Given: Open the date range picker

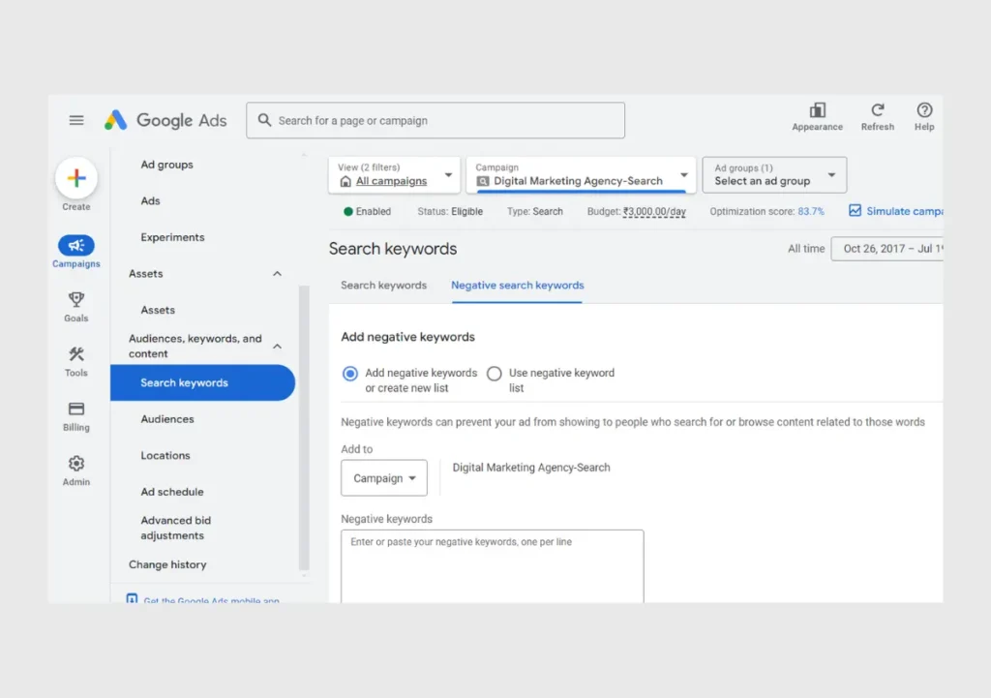Looking at the screenshot, I should [x=886, y=249].
